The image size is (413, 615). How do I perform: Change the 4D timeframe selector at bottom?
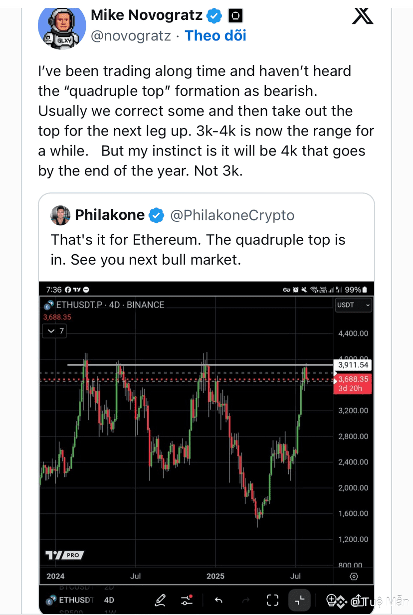click(x=109, y=600)
